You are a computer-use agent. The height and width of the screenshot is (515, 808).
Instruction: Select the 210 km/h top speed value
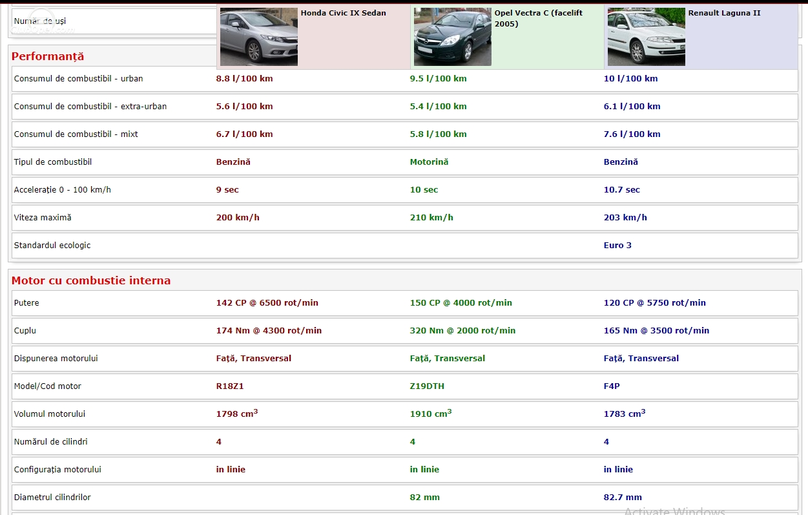[431, 218]
